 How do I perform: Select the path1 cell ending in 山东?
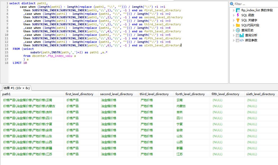tap(32, 136)
